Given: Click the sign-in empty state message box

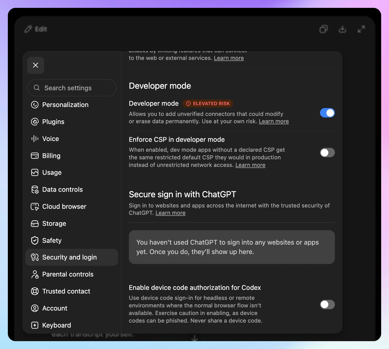Looking at the screenshot, I should [232, 247].
